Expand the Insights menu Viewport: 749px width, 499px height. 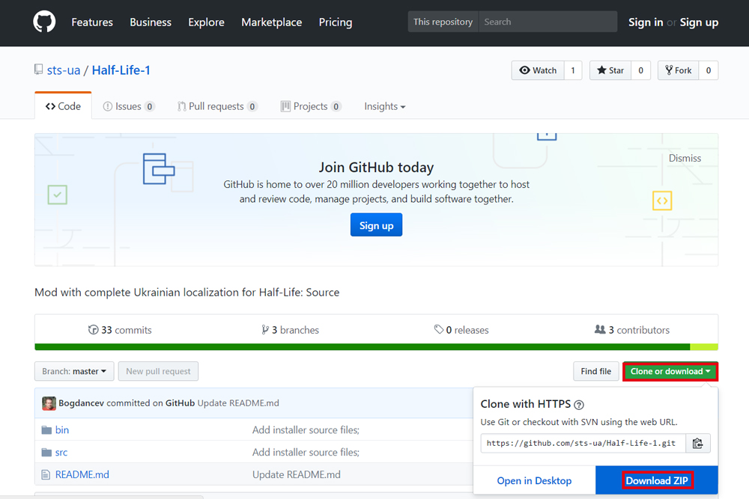(384, 106)
